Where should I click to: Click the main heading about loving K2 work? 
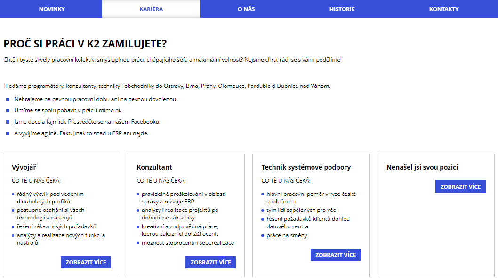[x=85, y=44]
